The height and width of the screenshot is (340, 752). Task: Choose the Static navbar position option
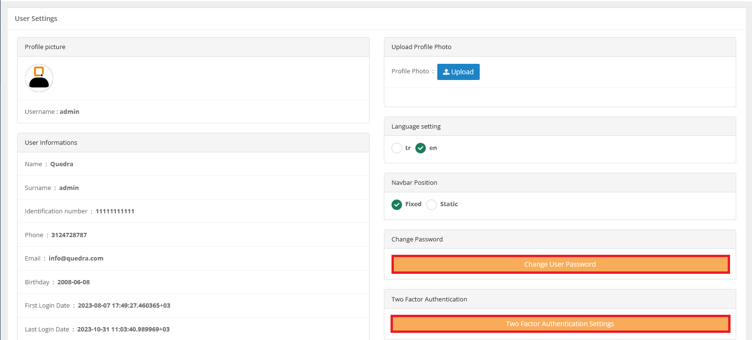pos(432,204)
